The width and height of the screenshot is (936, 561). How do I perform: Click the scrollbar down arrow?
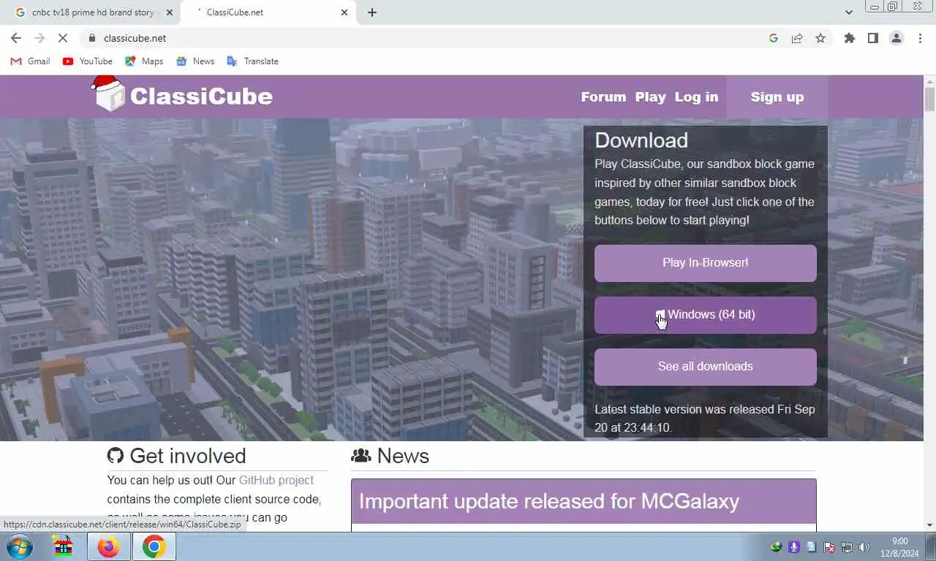(x=929, y=524)
